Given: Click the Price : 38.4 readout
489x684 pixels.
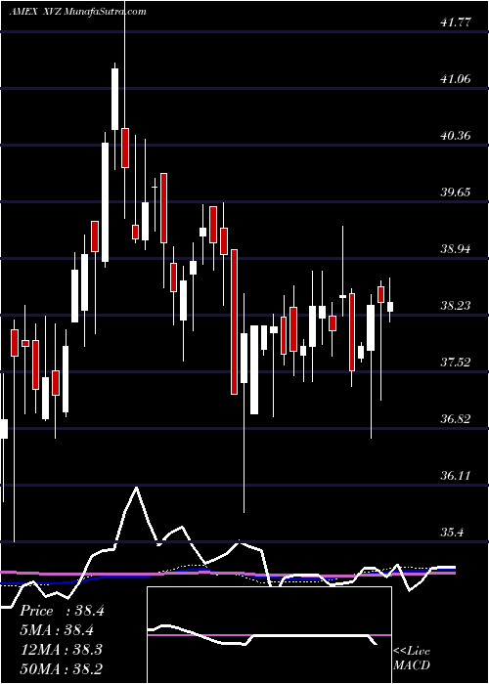Looking at the screenshot, I should pyautogui.click(x=62, y=611).
